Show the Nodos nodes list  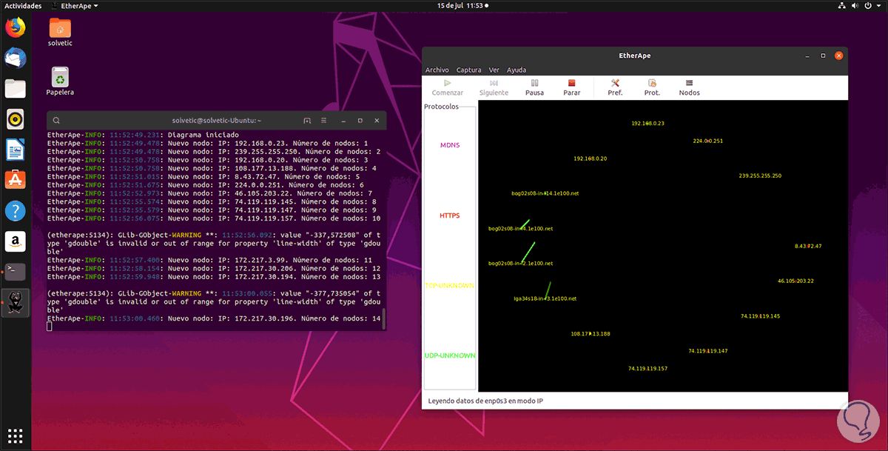(689, 87)
